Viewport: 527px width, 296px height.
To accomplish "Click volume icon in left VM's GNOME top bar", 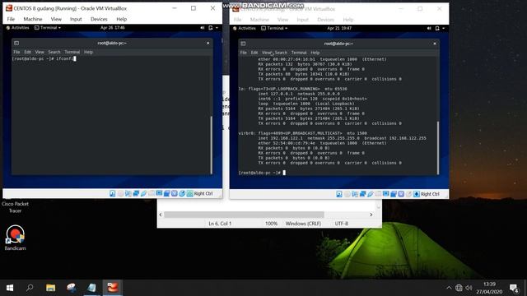I will tap(203, 28).
